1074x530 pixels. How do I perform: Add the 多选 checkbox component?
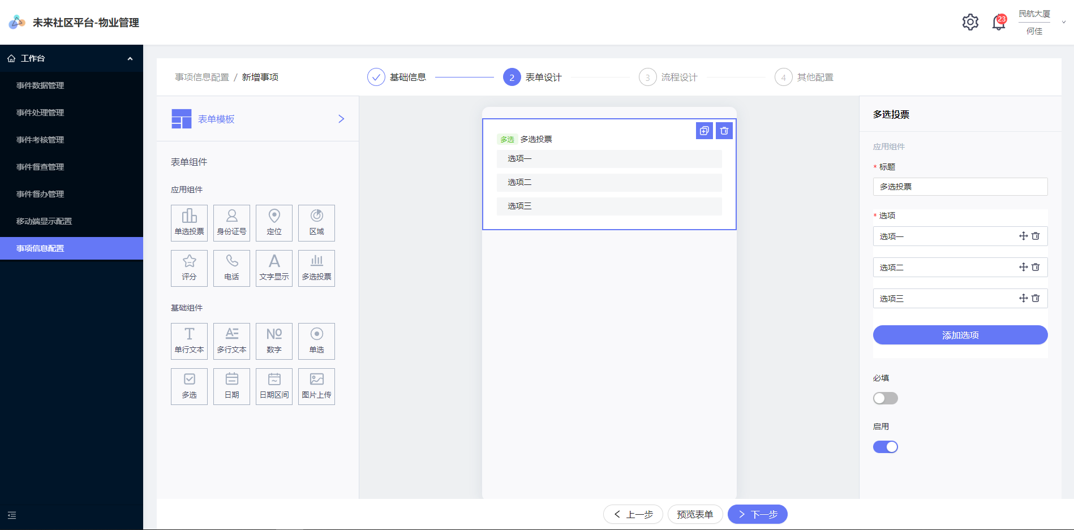[x=189, y=386]
